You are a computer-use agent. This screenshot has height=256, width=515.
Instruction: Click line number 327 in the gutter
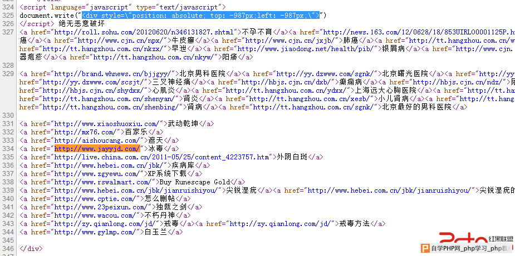pos(7,32)
